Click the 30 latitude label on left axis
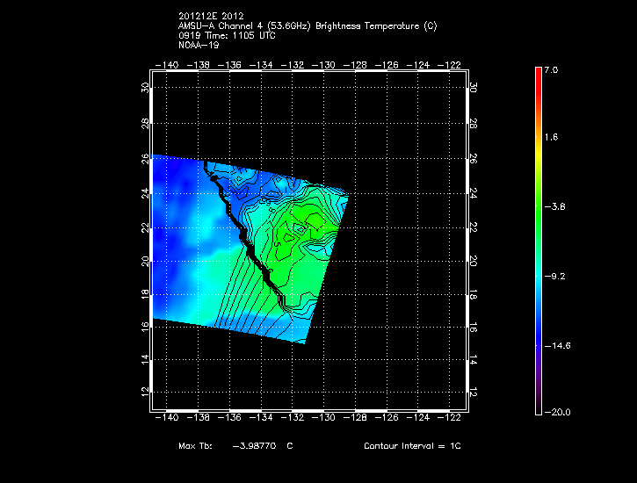The height and width of the screenshot is (483, 637). [144, 88]
